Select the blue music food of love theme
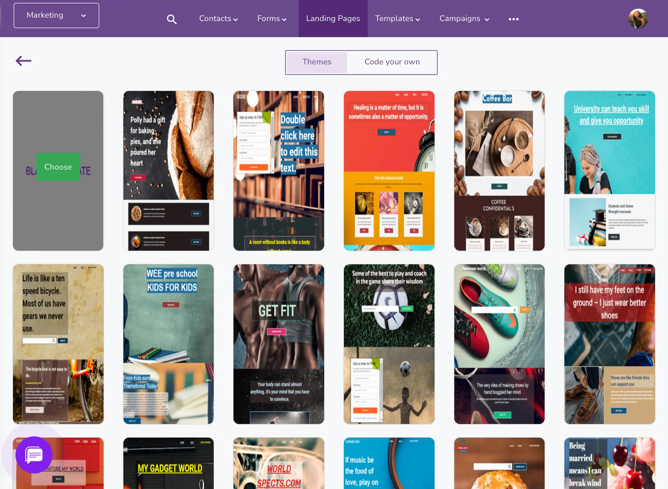 [x=389, y=463]
